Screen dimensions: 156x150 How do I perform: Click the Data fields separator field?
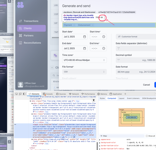pyautogui.click(x=136, y=48)
